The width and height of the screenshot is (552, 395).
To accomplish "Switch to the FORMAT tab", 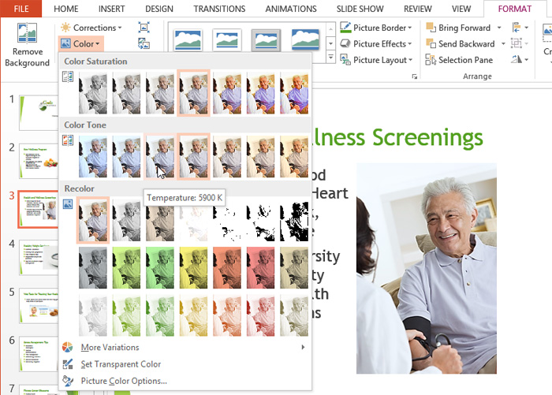I will pos(515,9).
